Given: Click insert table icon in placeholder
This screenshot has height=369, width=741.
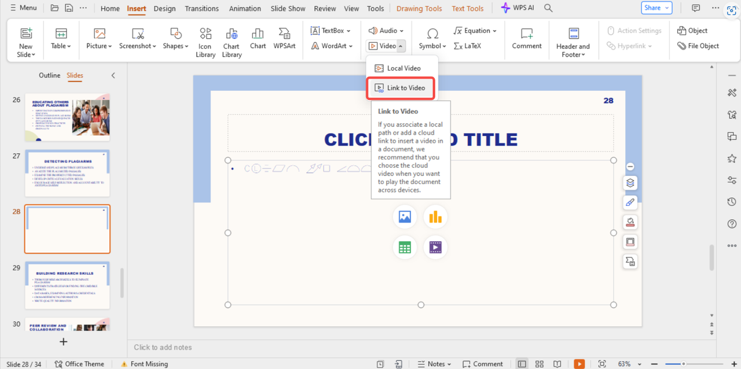Looking at the screenshot, I should pos(405,248).
